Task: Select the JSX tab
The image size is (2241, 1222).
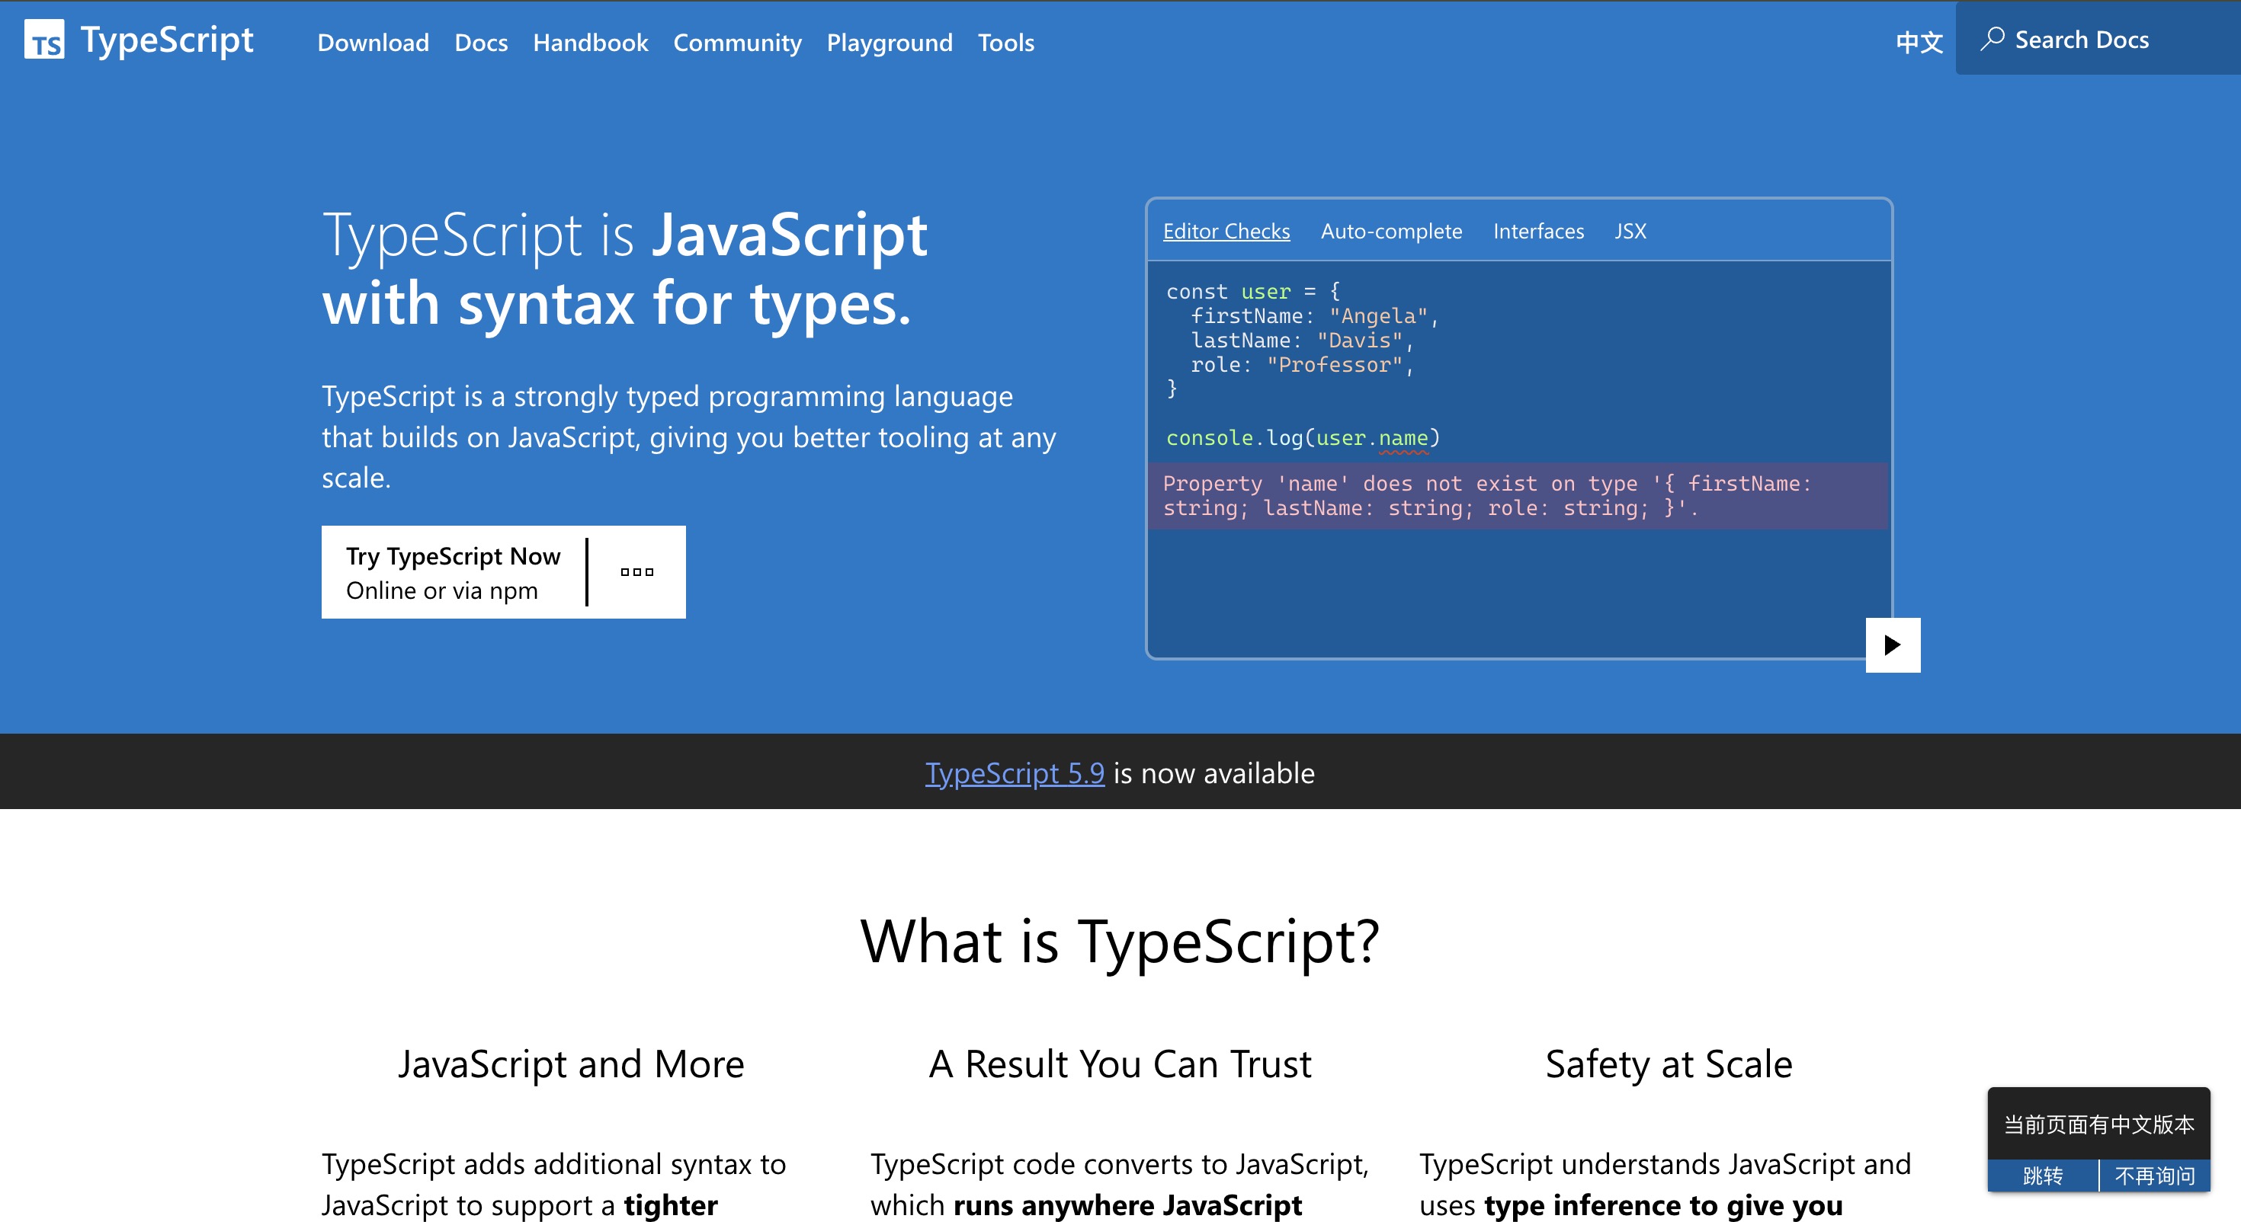Action: pyautogui.click(x=1630, y=232)
